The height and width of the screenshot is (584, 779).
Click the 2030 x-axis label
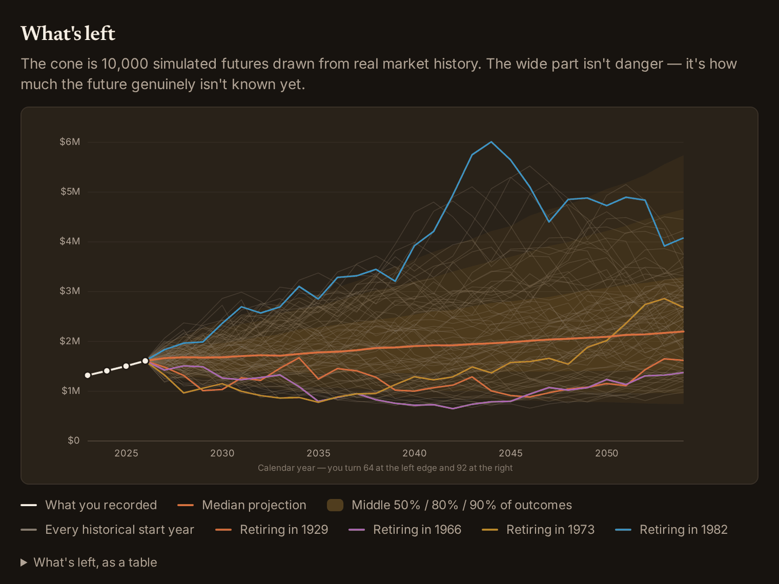(x=222, y=453)
